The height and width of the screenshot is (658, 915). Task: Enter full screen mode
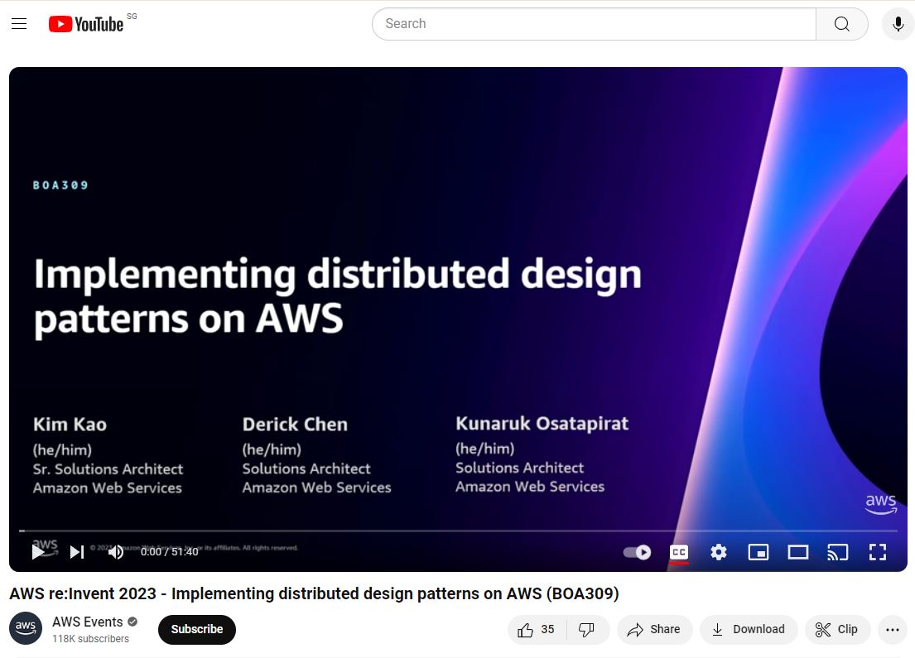coord(878,552)
